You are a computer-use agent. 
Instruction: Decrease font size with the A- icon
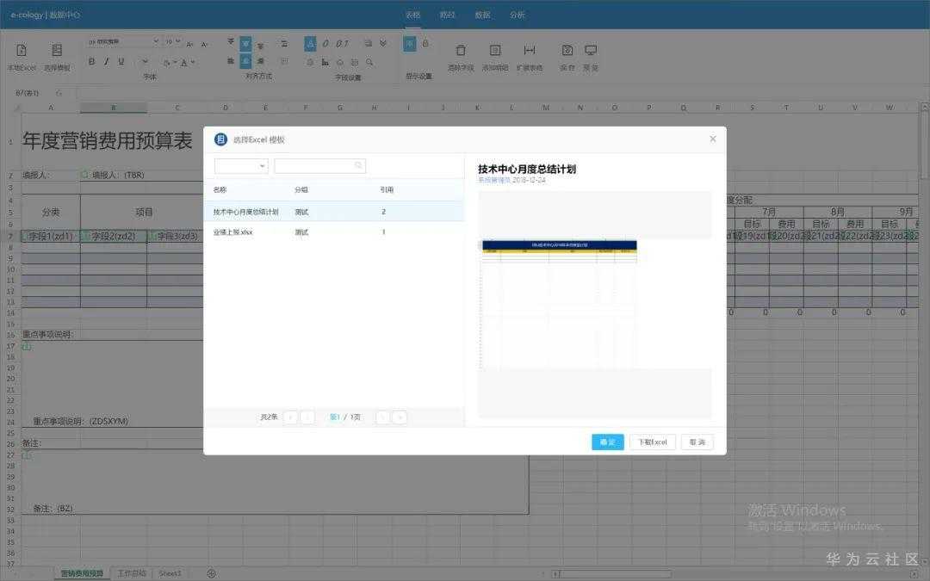point(204,45)
